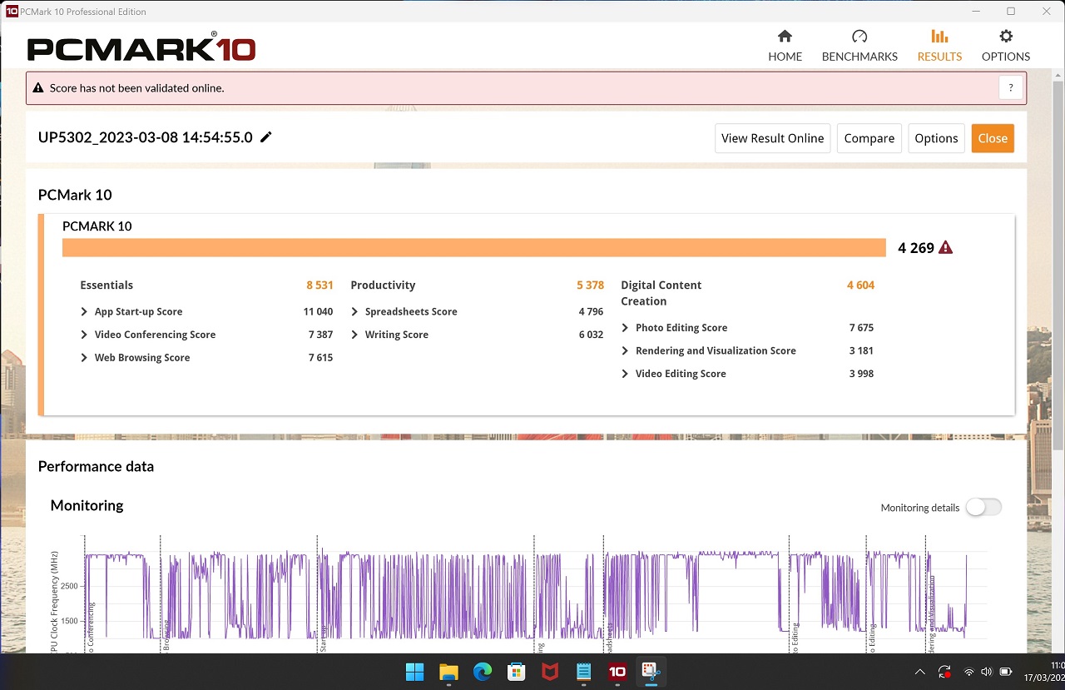Show hidden tray icons chevron
This screenshot has width=1065, height=690.
(x=920, y=672)
